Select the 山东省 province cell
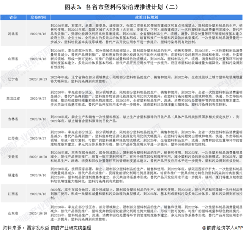243x235 pixels. 13,213
